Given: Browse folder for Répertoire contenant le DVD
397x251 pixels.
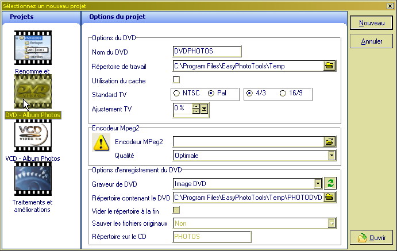Looking at the screenshot, I should coord(329,197).
